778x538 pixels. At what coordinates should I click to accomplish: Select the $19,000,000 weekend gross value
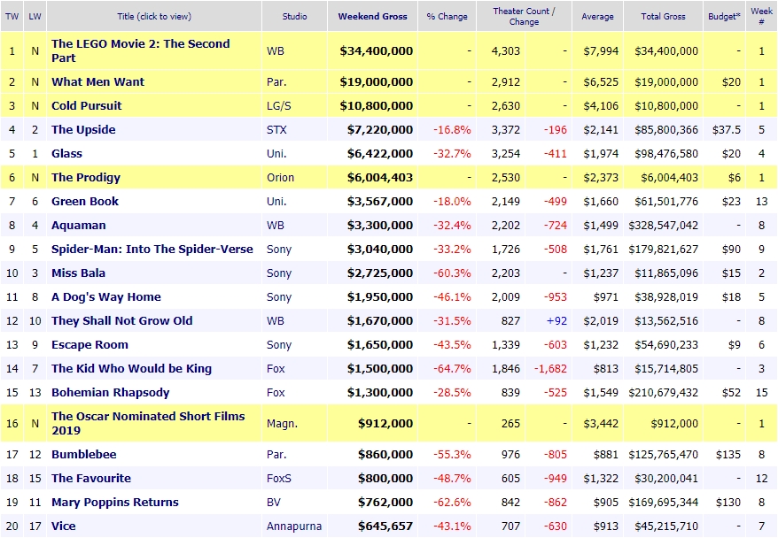tap(376, 81)
